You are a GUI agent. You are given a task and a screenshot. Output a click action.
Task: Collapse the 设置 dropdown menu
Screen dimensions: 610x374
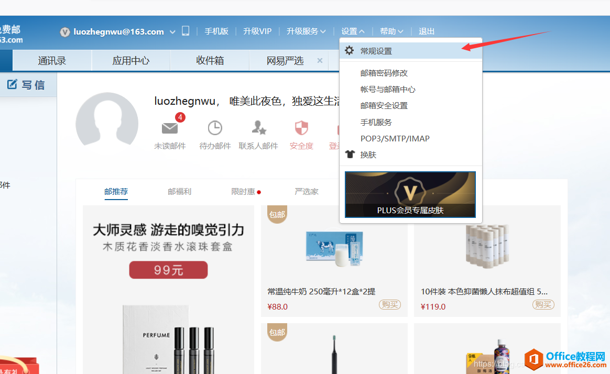pos(353,31)
